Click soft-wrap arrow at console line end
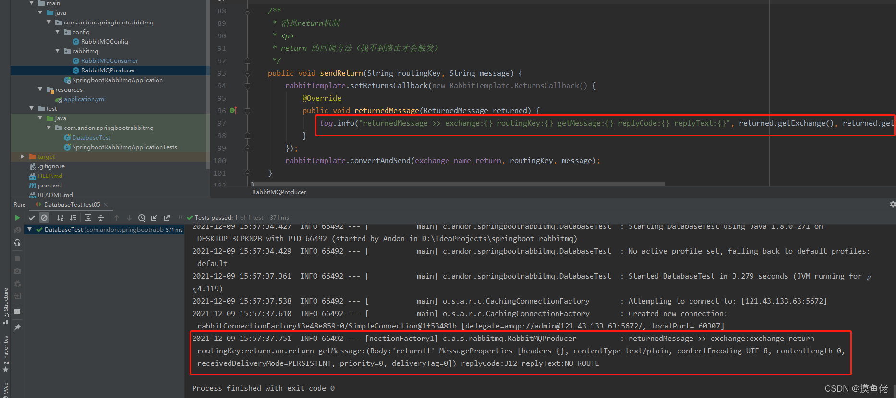The image size is (896, 398). coord(869,277)
